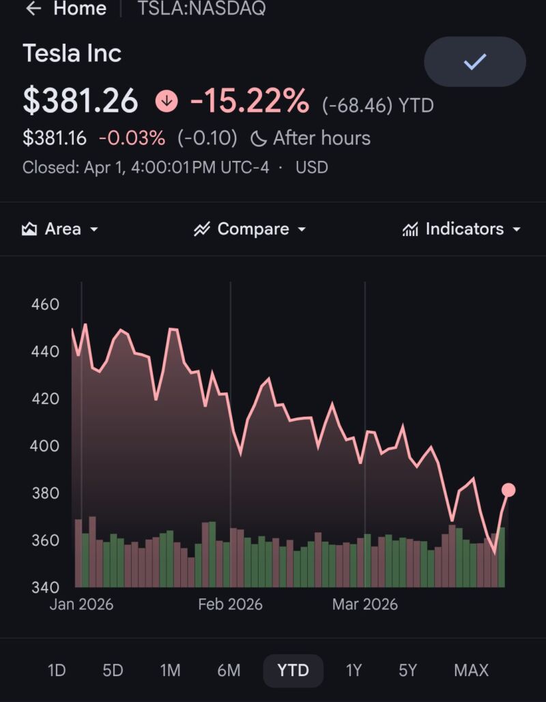Click the Indicators bar chart icon
The image size is (546, 702).
tap(410, 229)
